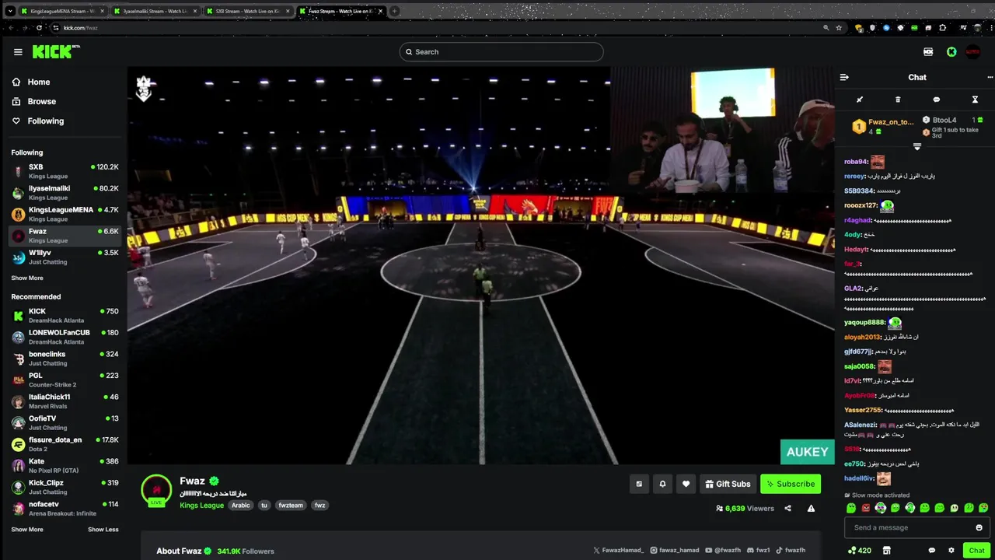Open SXB channel in Following list

pyautogui.click(x=65, y=171)
